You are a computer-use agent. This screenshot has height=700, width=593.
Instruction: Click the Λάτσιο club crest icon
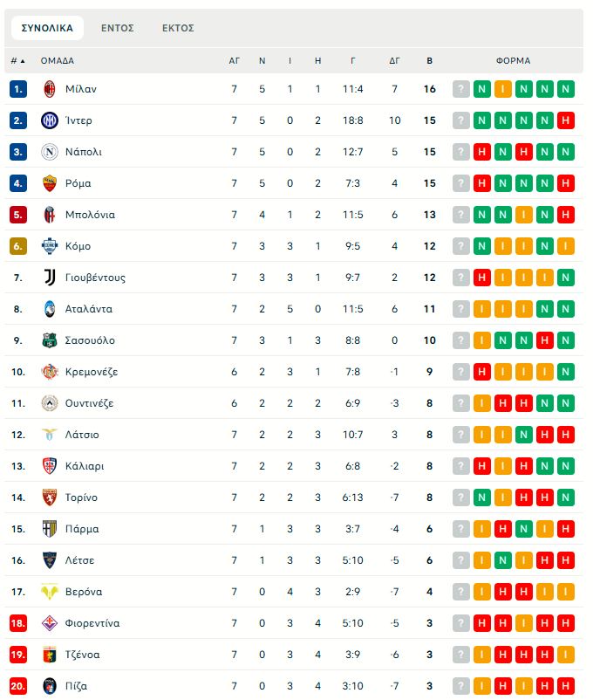tap(49, 435)
